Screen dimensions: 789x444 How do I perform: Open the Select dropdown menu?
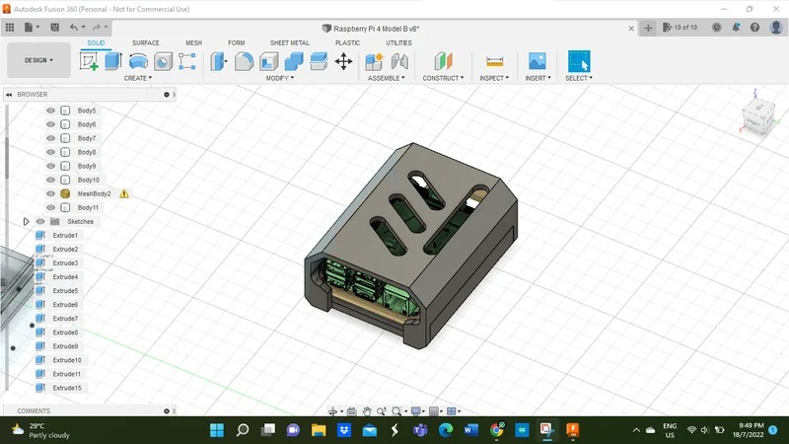coord(579,78)
